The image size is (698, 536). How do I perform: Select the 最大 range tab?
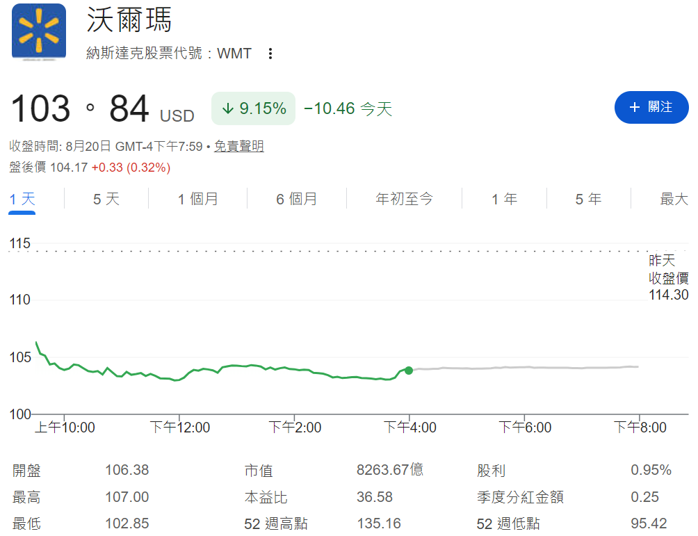coord(674,199)
